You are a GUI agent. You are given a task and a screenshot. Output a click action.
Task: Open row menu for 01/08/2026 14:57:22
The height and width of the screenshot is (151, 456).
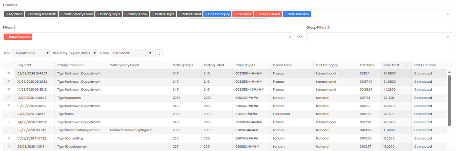coord(9,138)
